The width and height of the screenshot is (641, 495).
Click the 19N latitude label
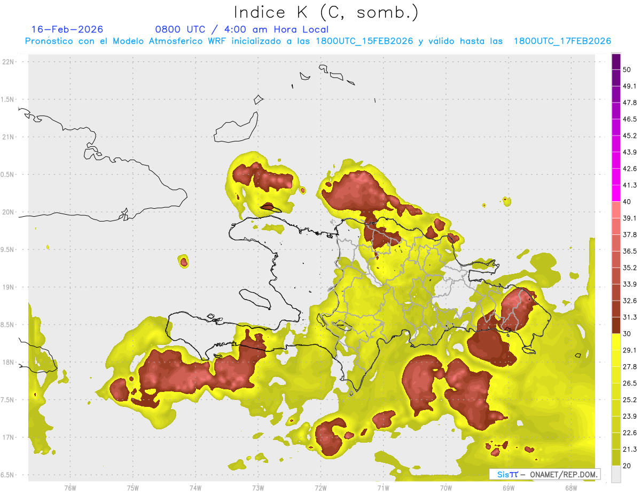pyautogui.click(x=9, y=287)
